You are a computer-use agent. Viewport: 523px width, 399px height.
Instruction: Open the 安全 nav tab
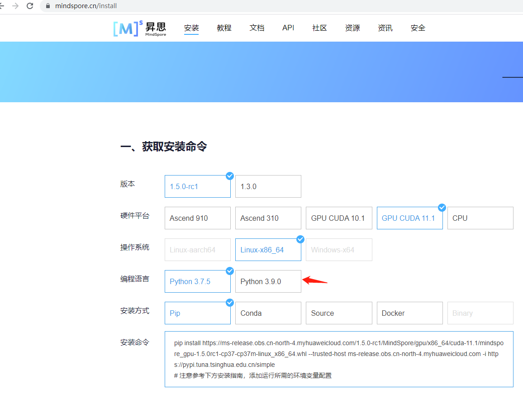point(418,28)
